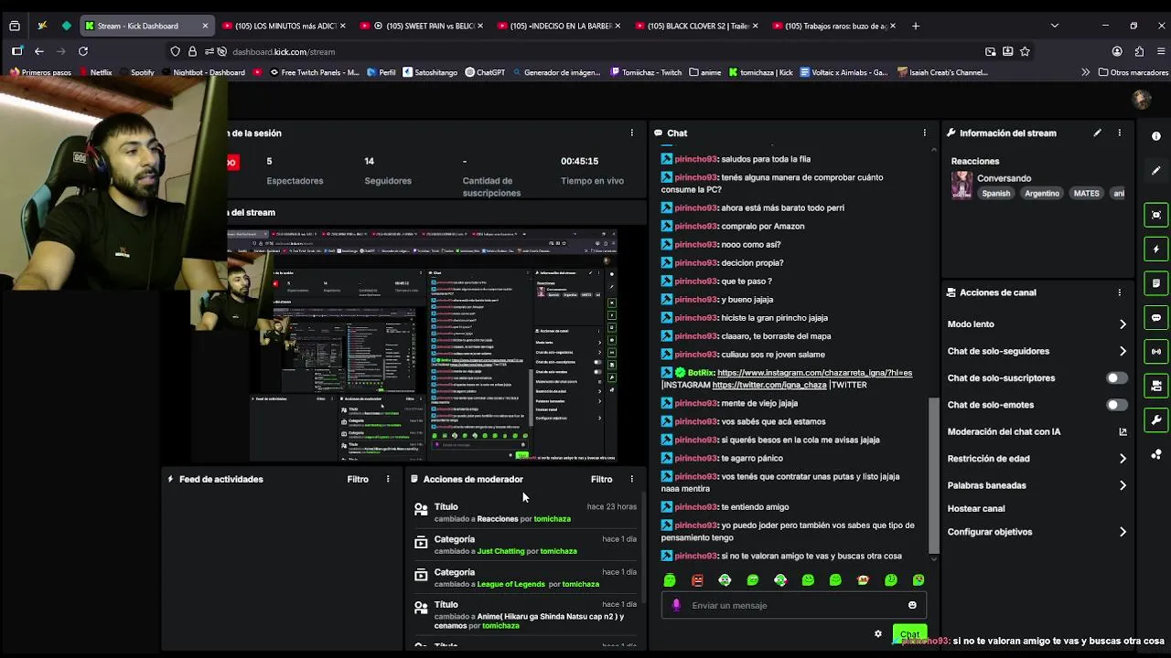Expand Palabras baneadas options

click(x=1123, y=485)
